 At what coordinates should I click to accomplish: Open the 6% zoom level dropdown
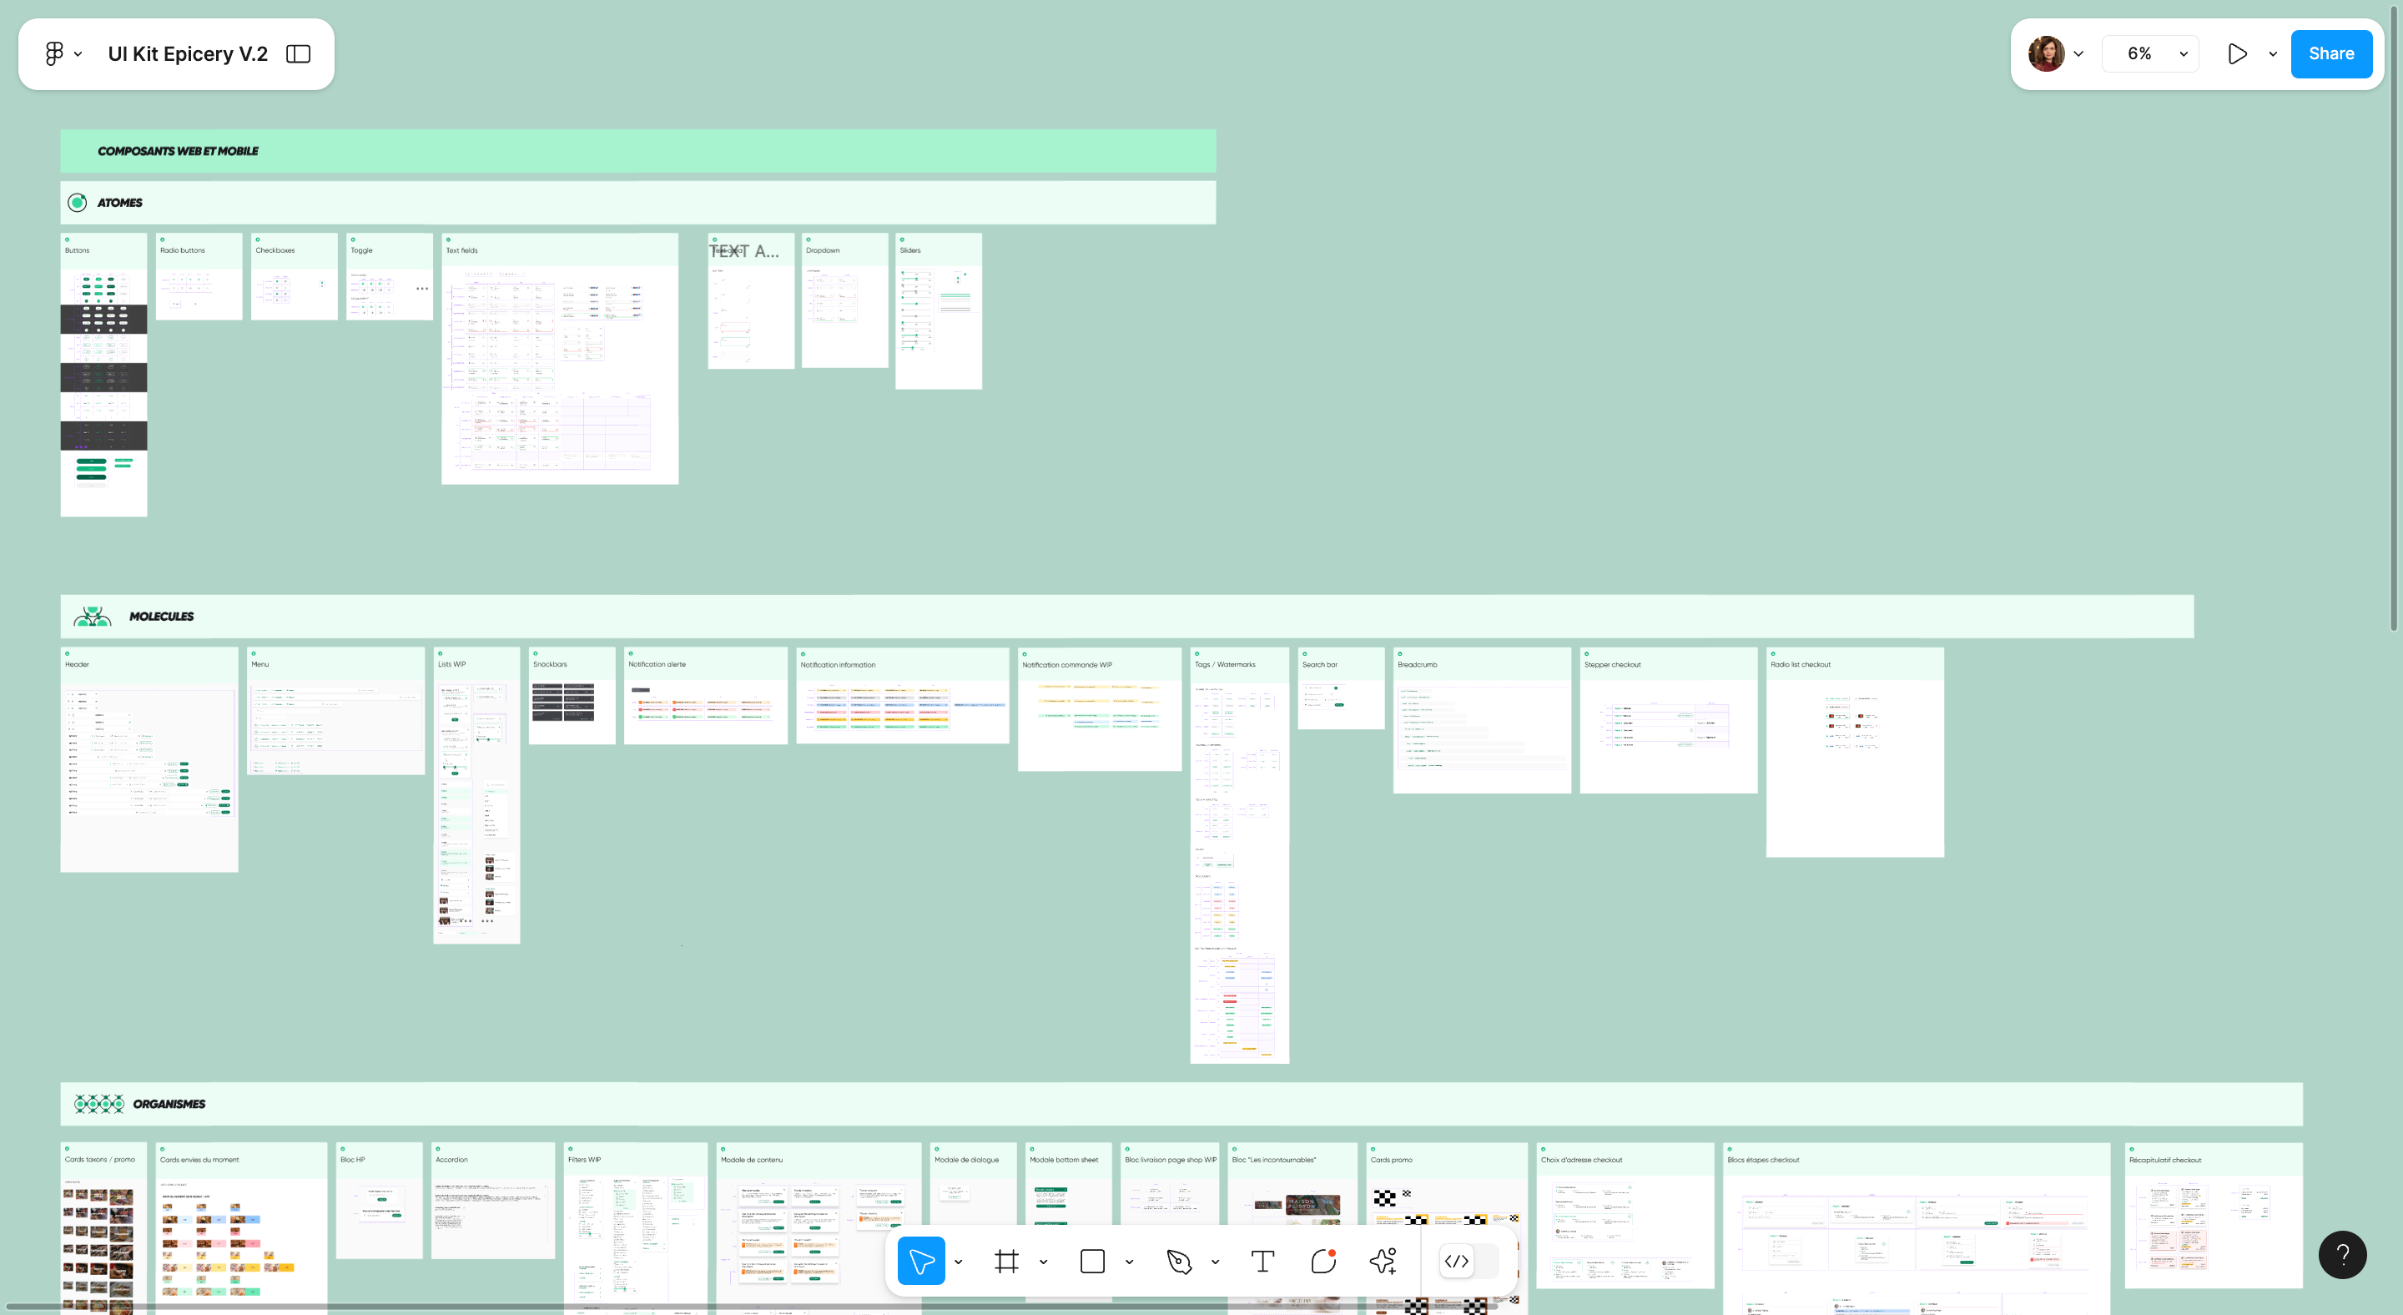click(x=2150, y=54)
